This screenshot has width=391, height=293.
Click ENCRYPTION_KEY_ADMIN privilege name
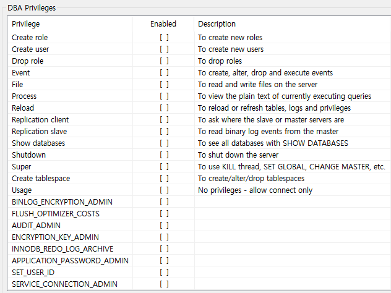click(55, 237)
